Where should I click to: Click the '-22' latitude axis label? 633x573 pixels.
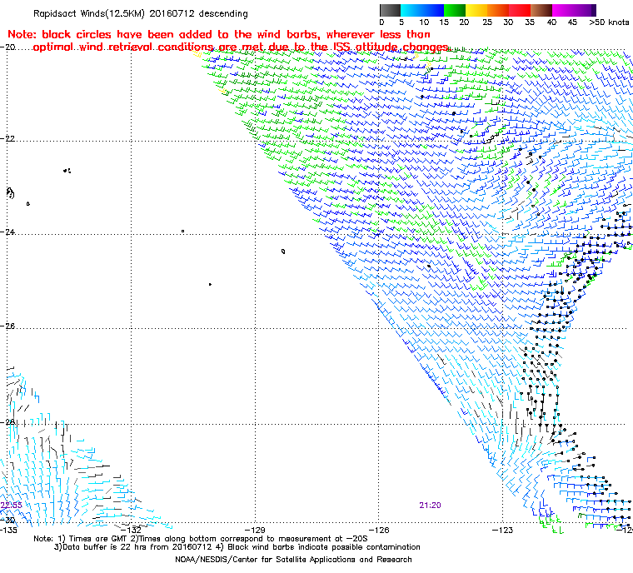pyautogui.click(x=7, y=138)
